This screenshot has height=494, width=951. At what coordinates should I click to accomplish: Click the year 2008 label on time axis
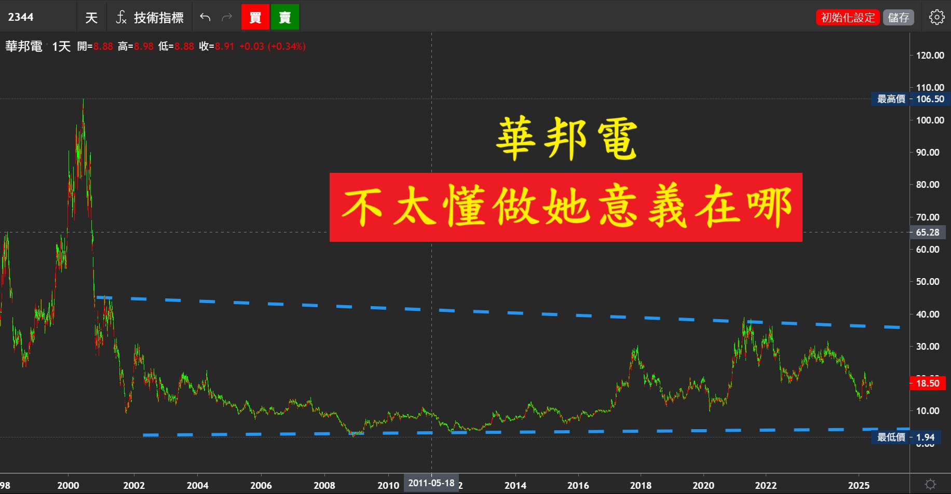324,486
